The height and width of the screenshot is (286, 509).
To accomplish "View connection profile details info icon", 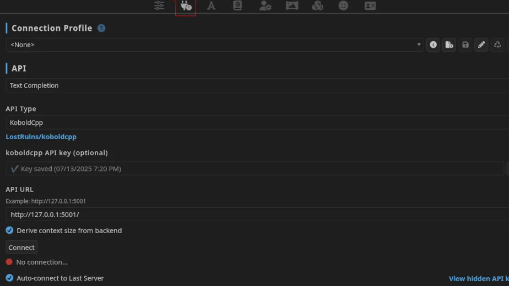I will (434, 45).
